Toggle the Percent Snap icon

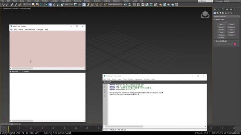tap(97, 4)
